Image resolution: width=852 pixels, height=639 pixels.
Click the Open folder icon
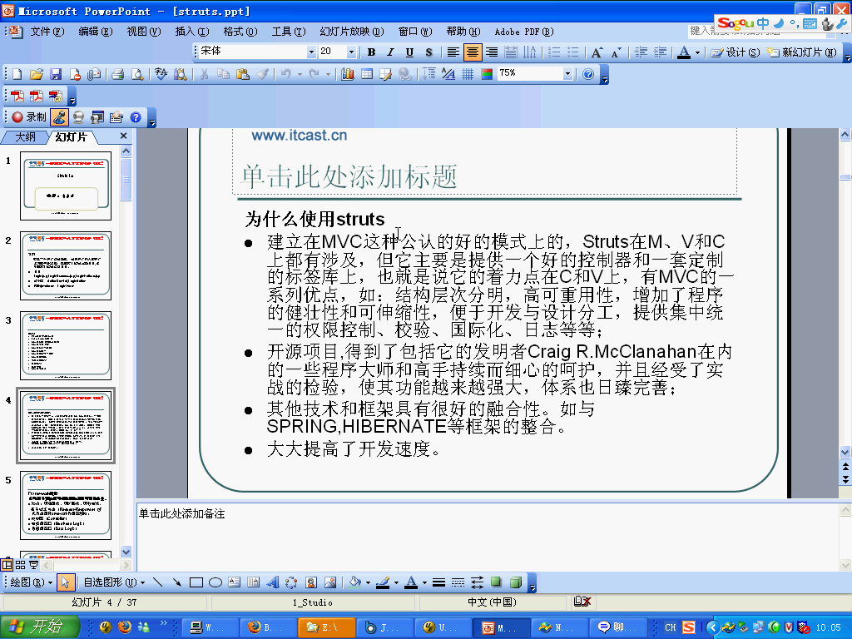coord(37,74)
